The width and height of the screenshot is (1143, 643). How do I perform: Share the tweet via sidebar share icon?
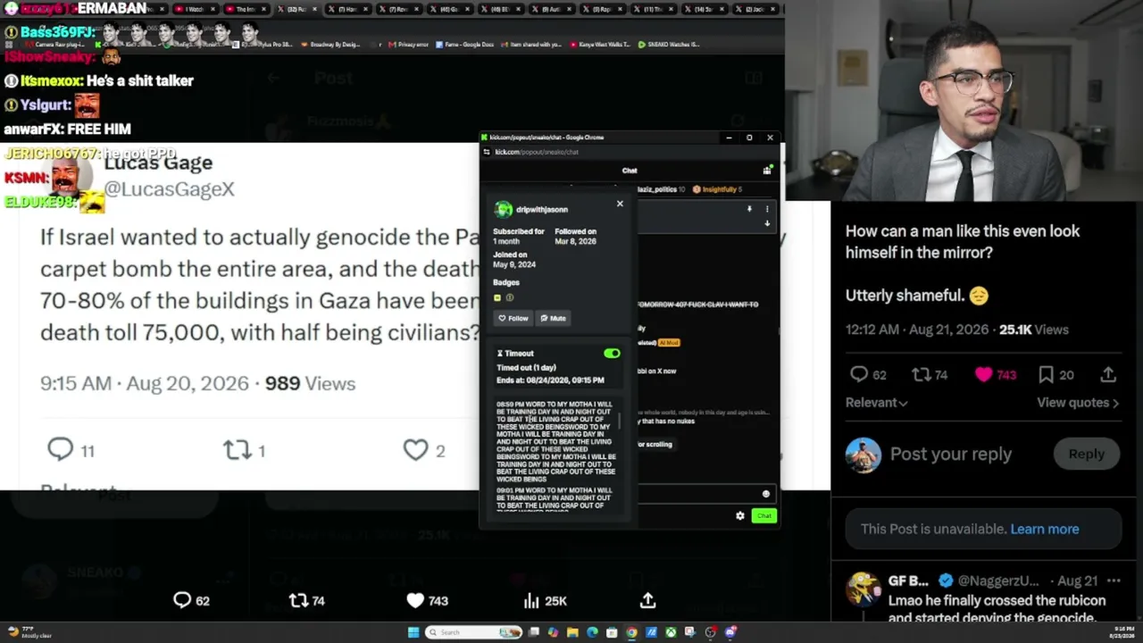click(1108, 374)
